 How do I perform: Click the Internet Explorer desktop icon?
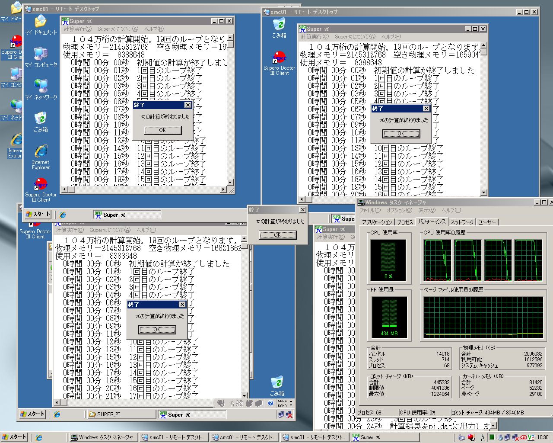coord(41,157)
